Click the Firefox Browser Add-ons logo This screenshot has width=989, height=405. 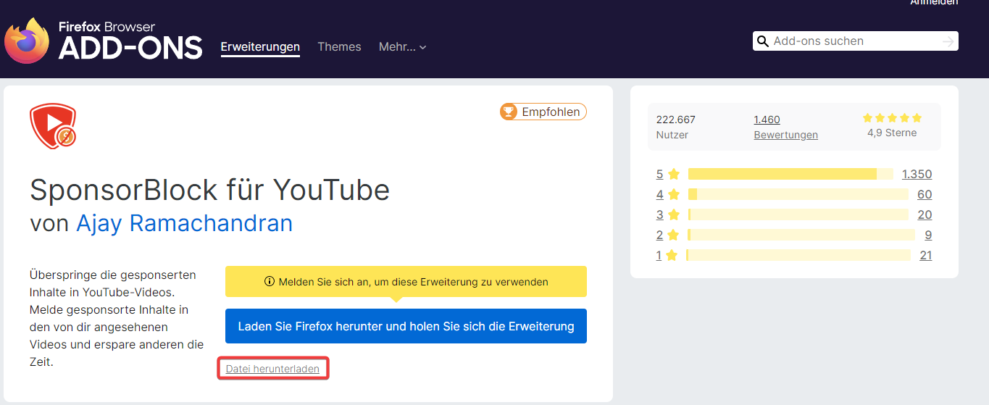(104, 41)
